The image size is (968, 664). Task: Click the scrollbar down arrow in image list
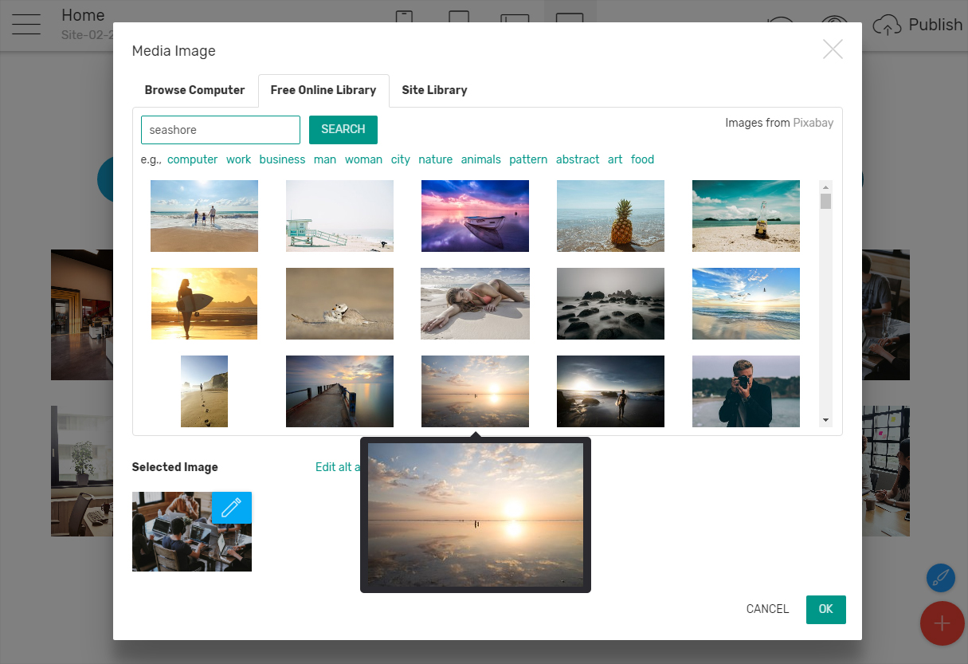click(825, 420)
